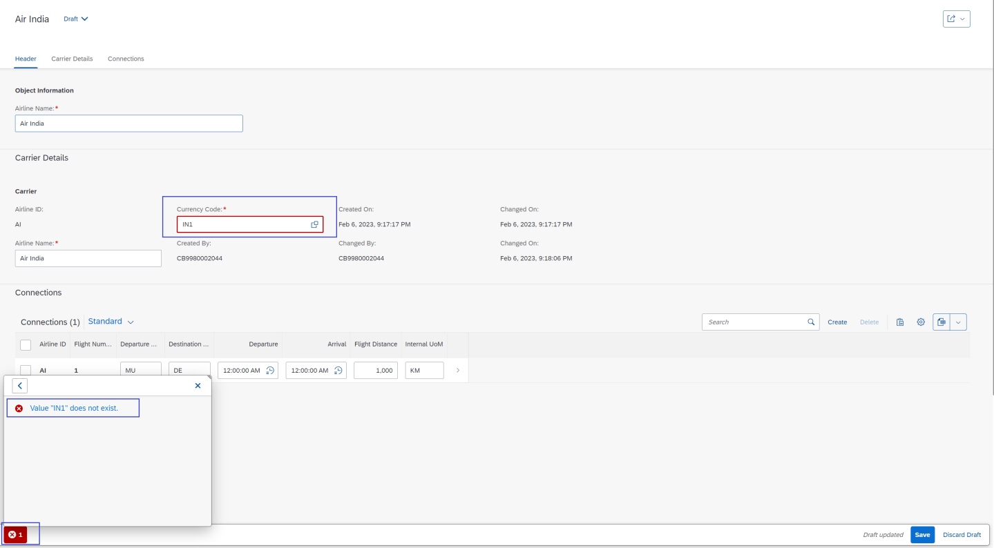
Task: Focus Airline Name field under Object Information
Action: click(x=129, y=124)
